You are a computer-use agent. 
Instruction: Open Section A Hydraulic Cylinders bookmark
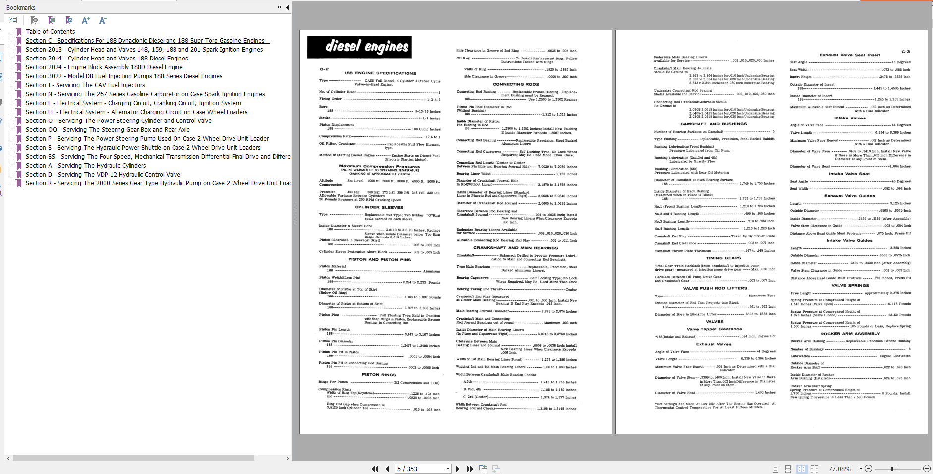coord(86,165)
